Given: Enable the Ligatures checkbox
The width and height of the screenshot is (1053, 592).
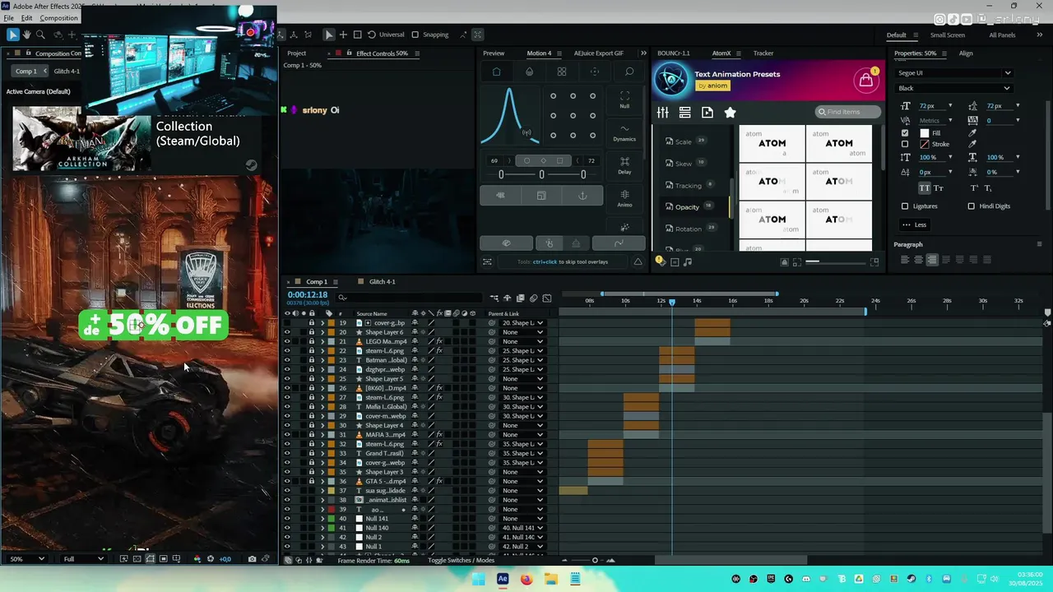Looking at the screenshot, I should pos(905,206).
